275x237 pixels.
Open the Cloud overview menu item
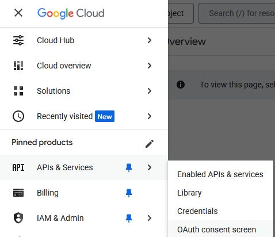tap(84, 66)
